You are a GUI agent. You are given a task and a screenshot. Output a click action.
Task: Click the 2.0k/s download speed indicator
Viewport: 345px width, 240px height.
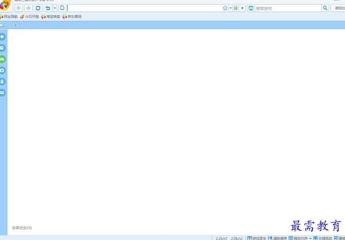tap(236, 238)
